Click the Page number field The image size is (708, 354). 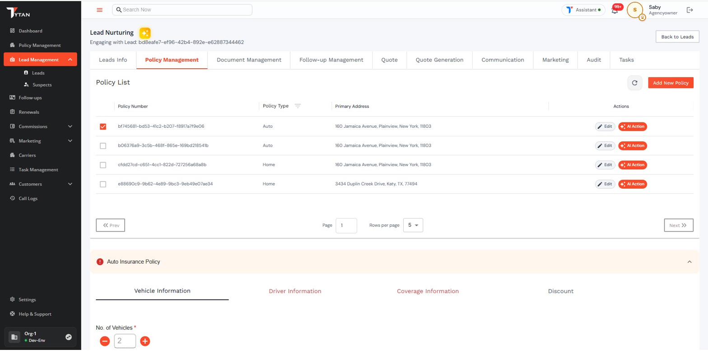tap(346, 225)
